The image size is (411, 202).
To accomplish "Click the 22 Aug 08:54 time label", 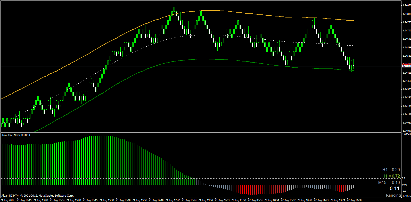I will 272,200.
